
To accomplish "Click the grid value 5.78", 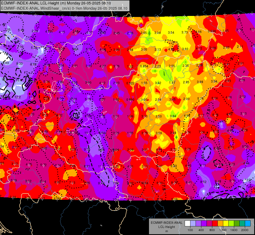I will pos(88,99).
